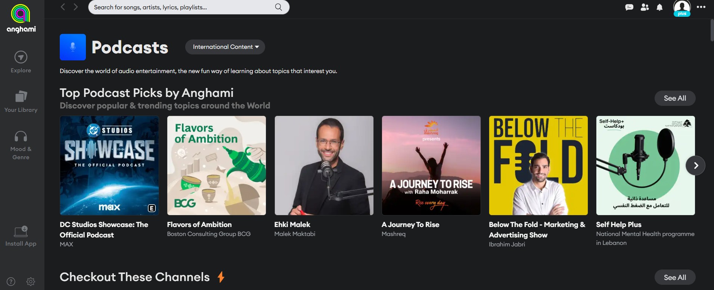
Task: Click Below The Fold title link
Action: click(537, 230)
